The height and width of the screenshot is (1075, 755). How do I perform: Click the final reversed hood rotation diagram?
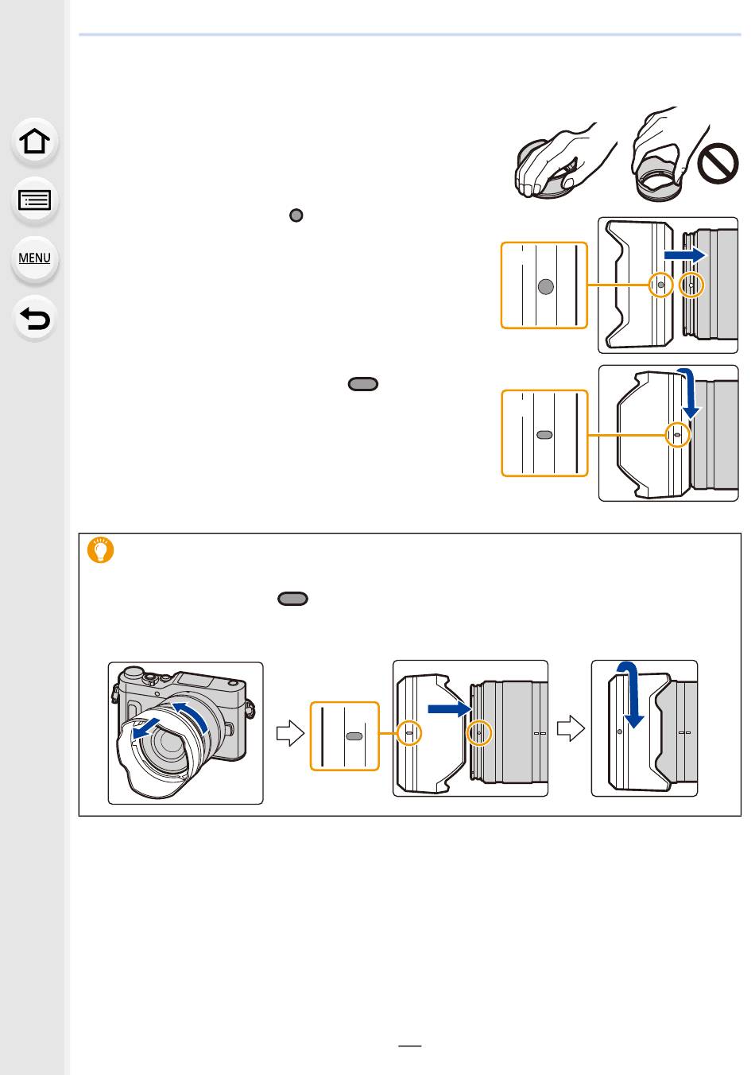pos(645,728)
